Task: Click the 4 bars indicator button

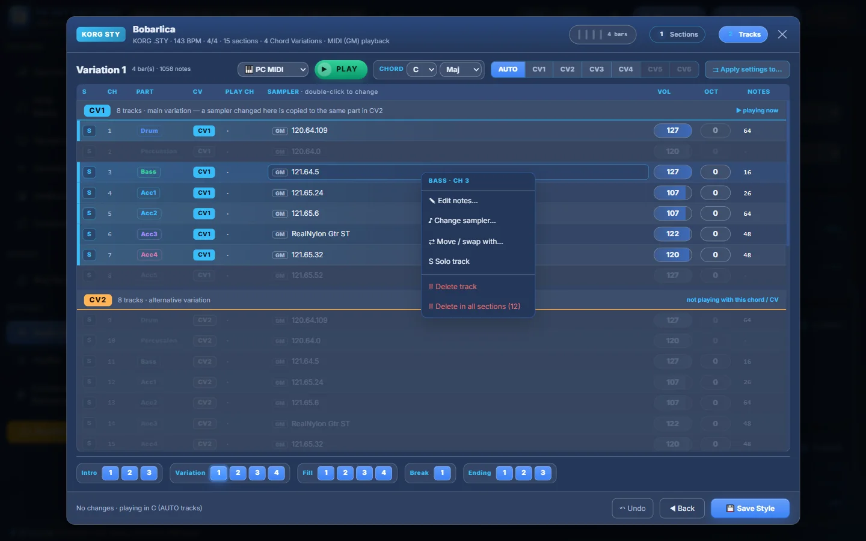Action: [603, 34]
